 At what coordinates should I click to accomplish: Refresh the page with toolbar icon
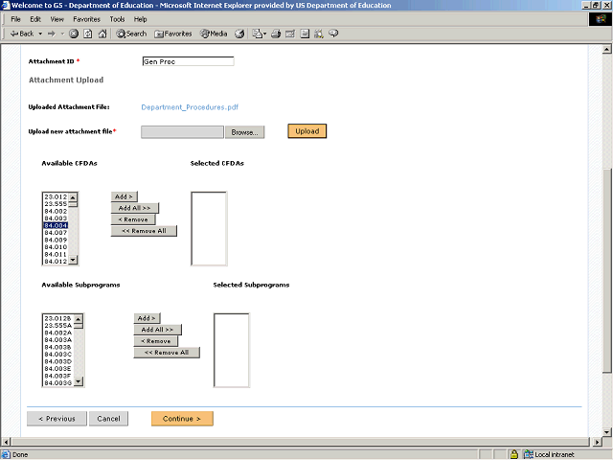(x=88, y=34)
